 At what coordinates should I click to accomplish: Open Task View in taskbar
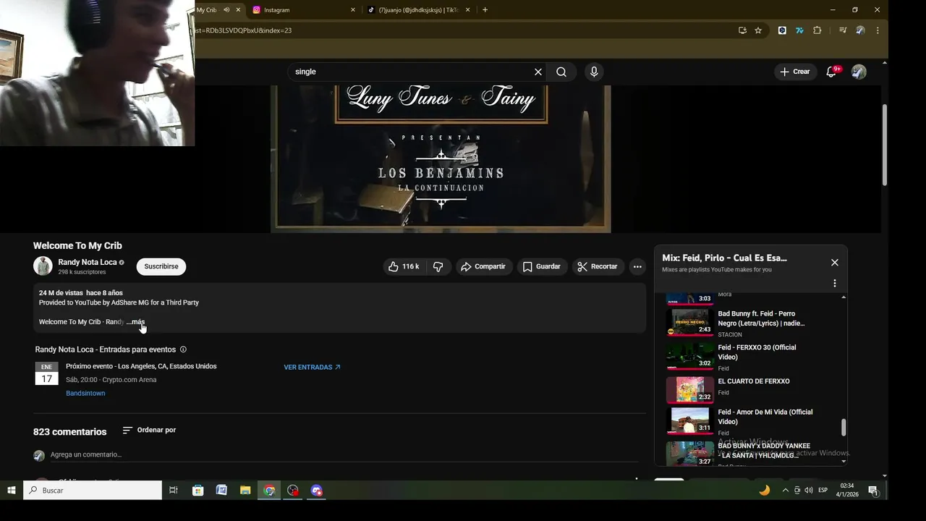point(174,490)
